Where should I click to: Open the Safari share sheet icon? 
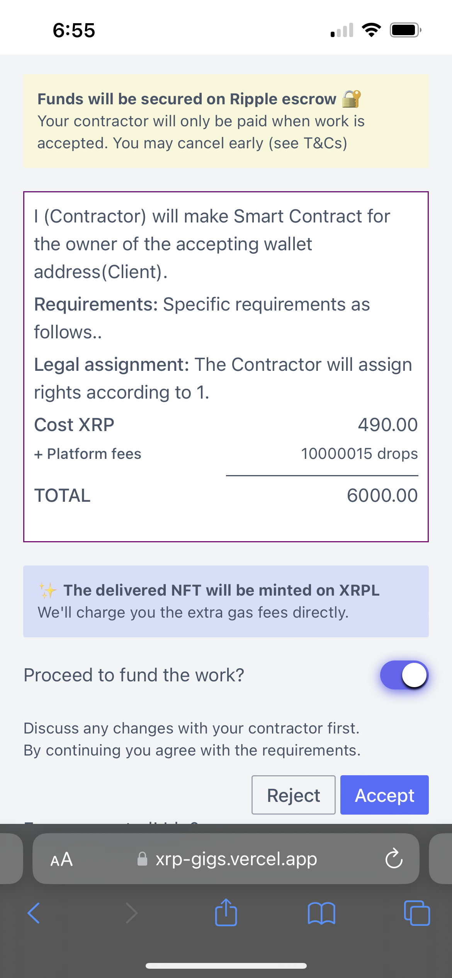pyautogui.click(x=226, y=912)
